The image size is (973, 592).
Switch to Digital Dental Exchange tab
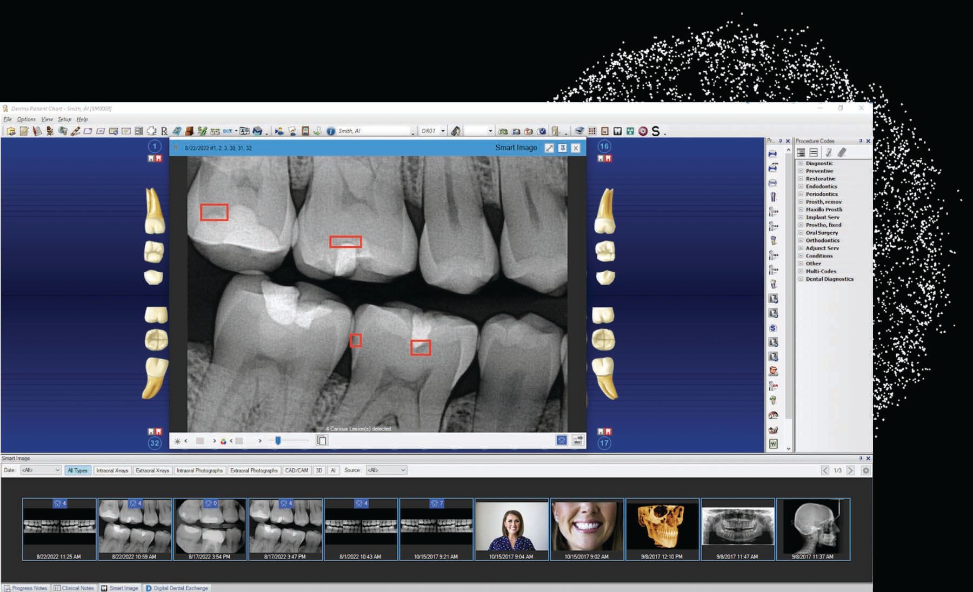click(x=177, y=588)
